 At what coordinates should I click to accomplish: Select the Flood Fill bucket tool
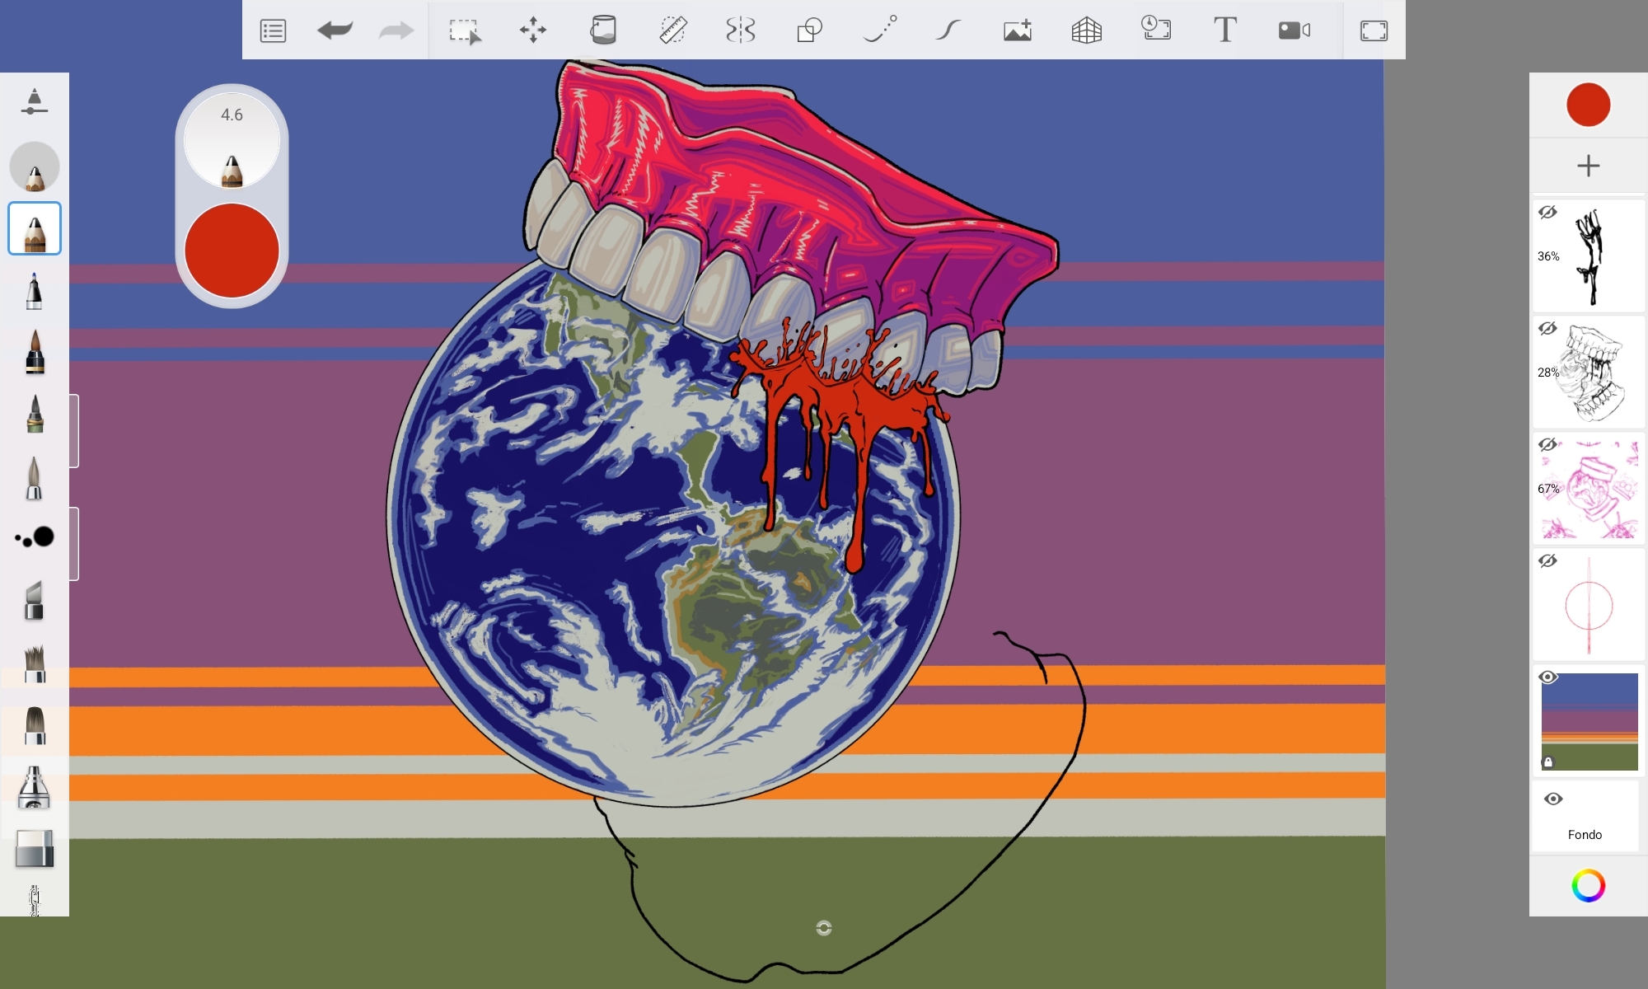pyautogui.click(x=603, y=30)
